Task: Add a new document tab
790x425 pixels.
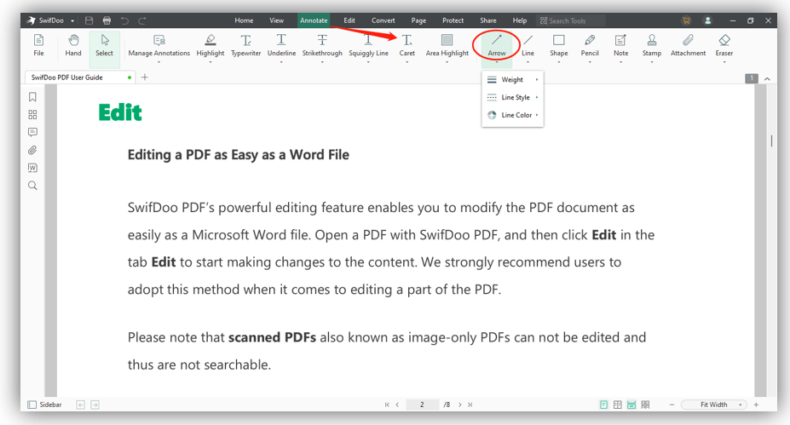Action: pos(145,77)
